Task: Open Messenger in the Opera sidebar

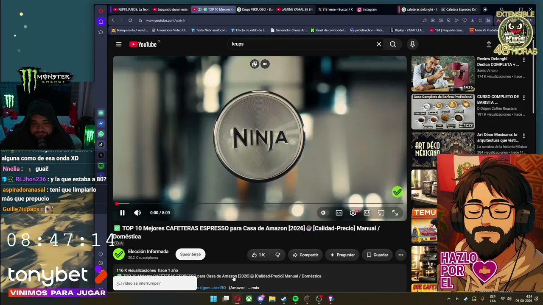Action: tap(101, 124)
